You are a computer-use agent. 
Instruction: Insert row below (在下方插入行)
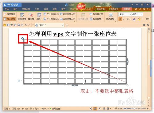pos(51,19)
